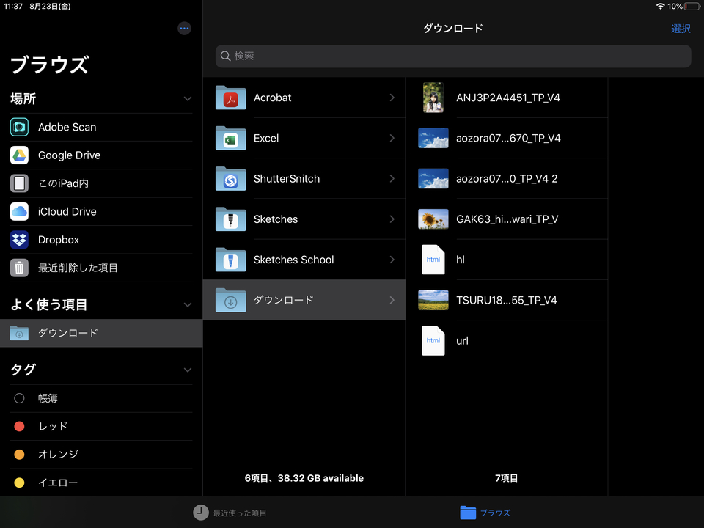Tap the 選択 button

coord(681,29)
